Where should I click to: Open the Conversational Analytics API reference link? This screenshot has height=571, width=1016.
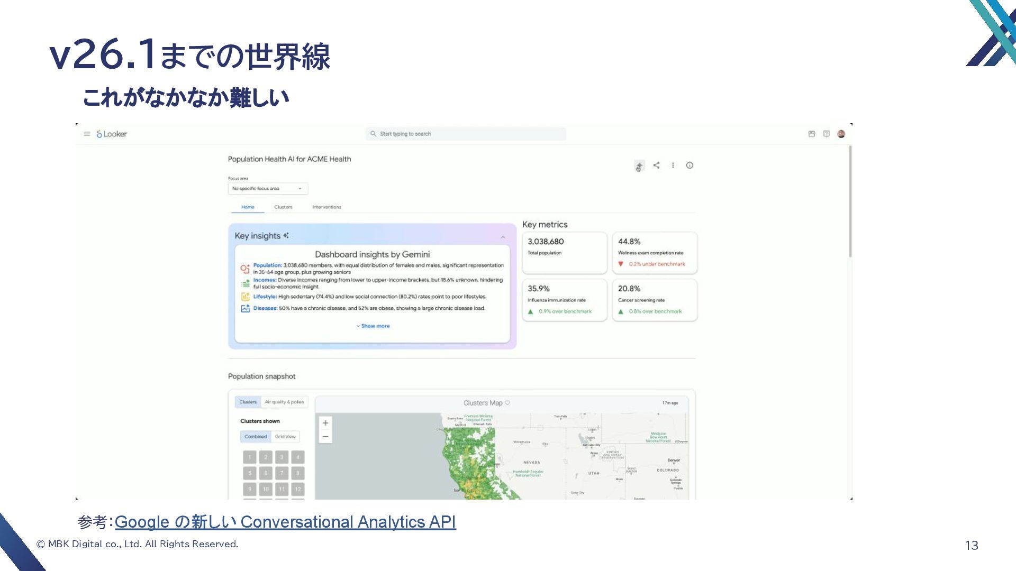click(x=285, y=522)
